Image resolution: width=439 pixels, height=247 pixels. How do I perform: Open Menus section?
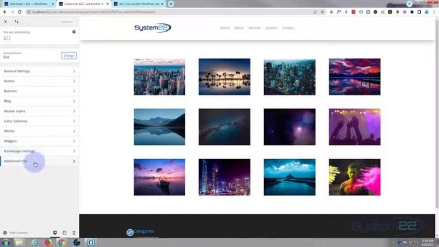pyautogui.click(x=40, y=131)
